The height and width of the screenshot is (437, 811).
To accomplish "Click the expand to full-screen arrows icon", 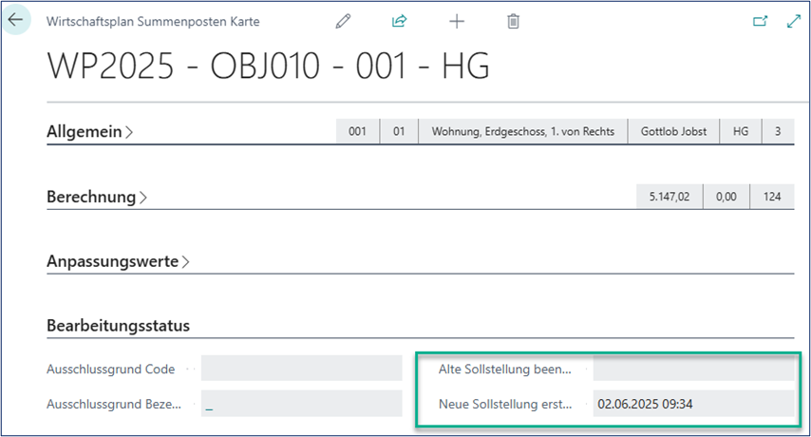I will pos(794,21).
